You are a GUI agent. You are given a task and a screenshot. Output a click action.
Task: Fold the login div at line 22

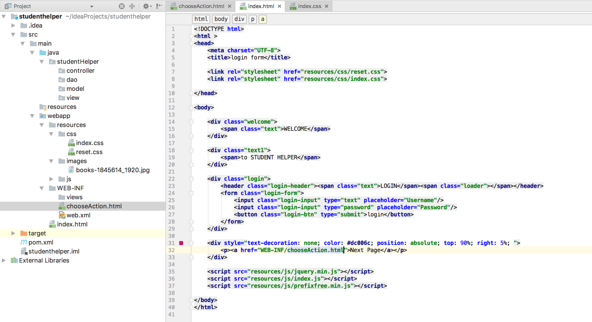(191, 179)
